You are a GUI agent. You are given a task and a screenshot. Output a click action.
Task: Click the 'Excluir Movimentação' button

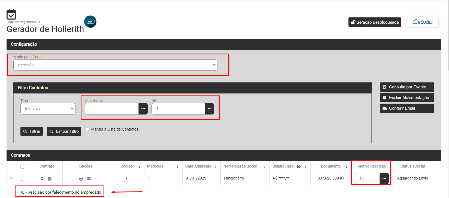click(x=407, y=98)
